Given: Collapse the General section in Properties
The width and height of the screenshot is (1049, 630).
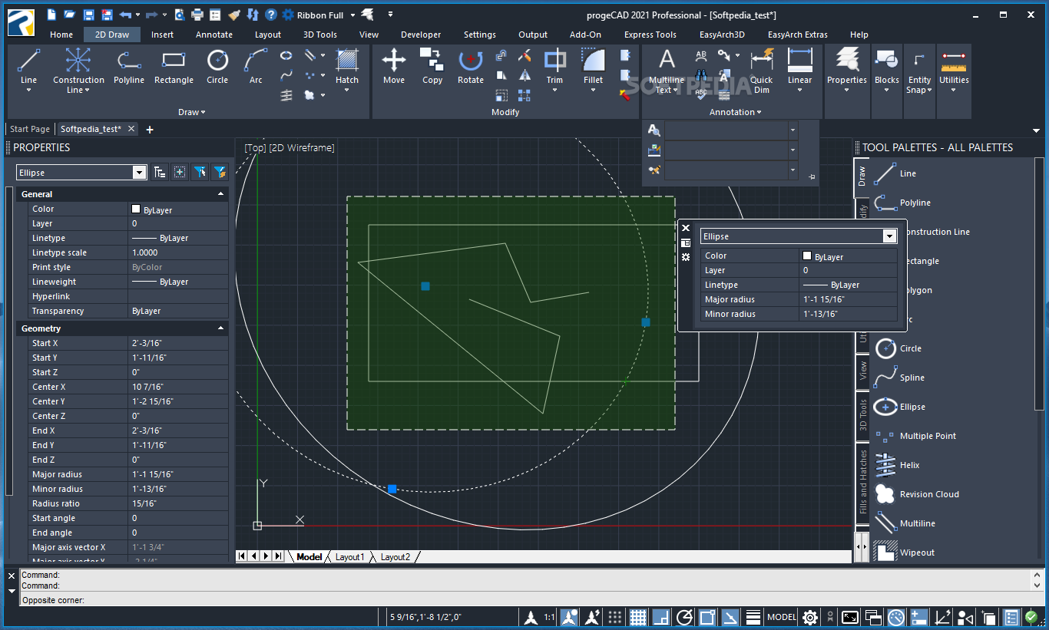Looking at the screenshot, I should 221,194.
